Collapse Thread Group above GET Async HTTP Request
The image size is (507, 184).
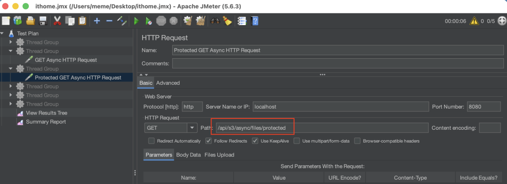tap(11, 51)
